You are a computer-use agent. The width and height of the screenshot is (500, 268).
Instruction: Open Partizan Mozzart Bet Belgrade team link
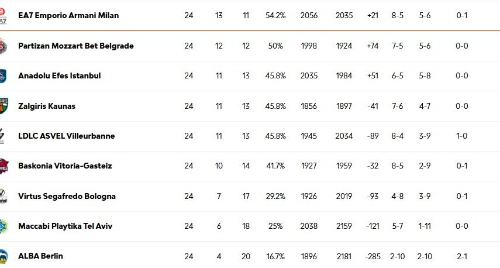[76, 46]
